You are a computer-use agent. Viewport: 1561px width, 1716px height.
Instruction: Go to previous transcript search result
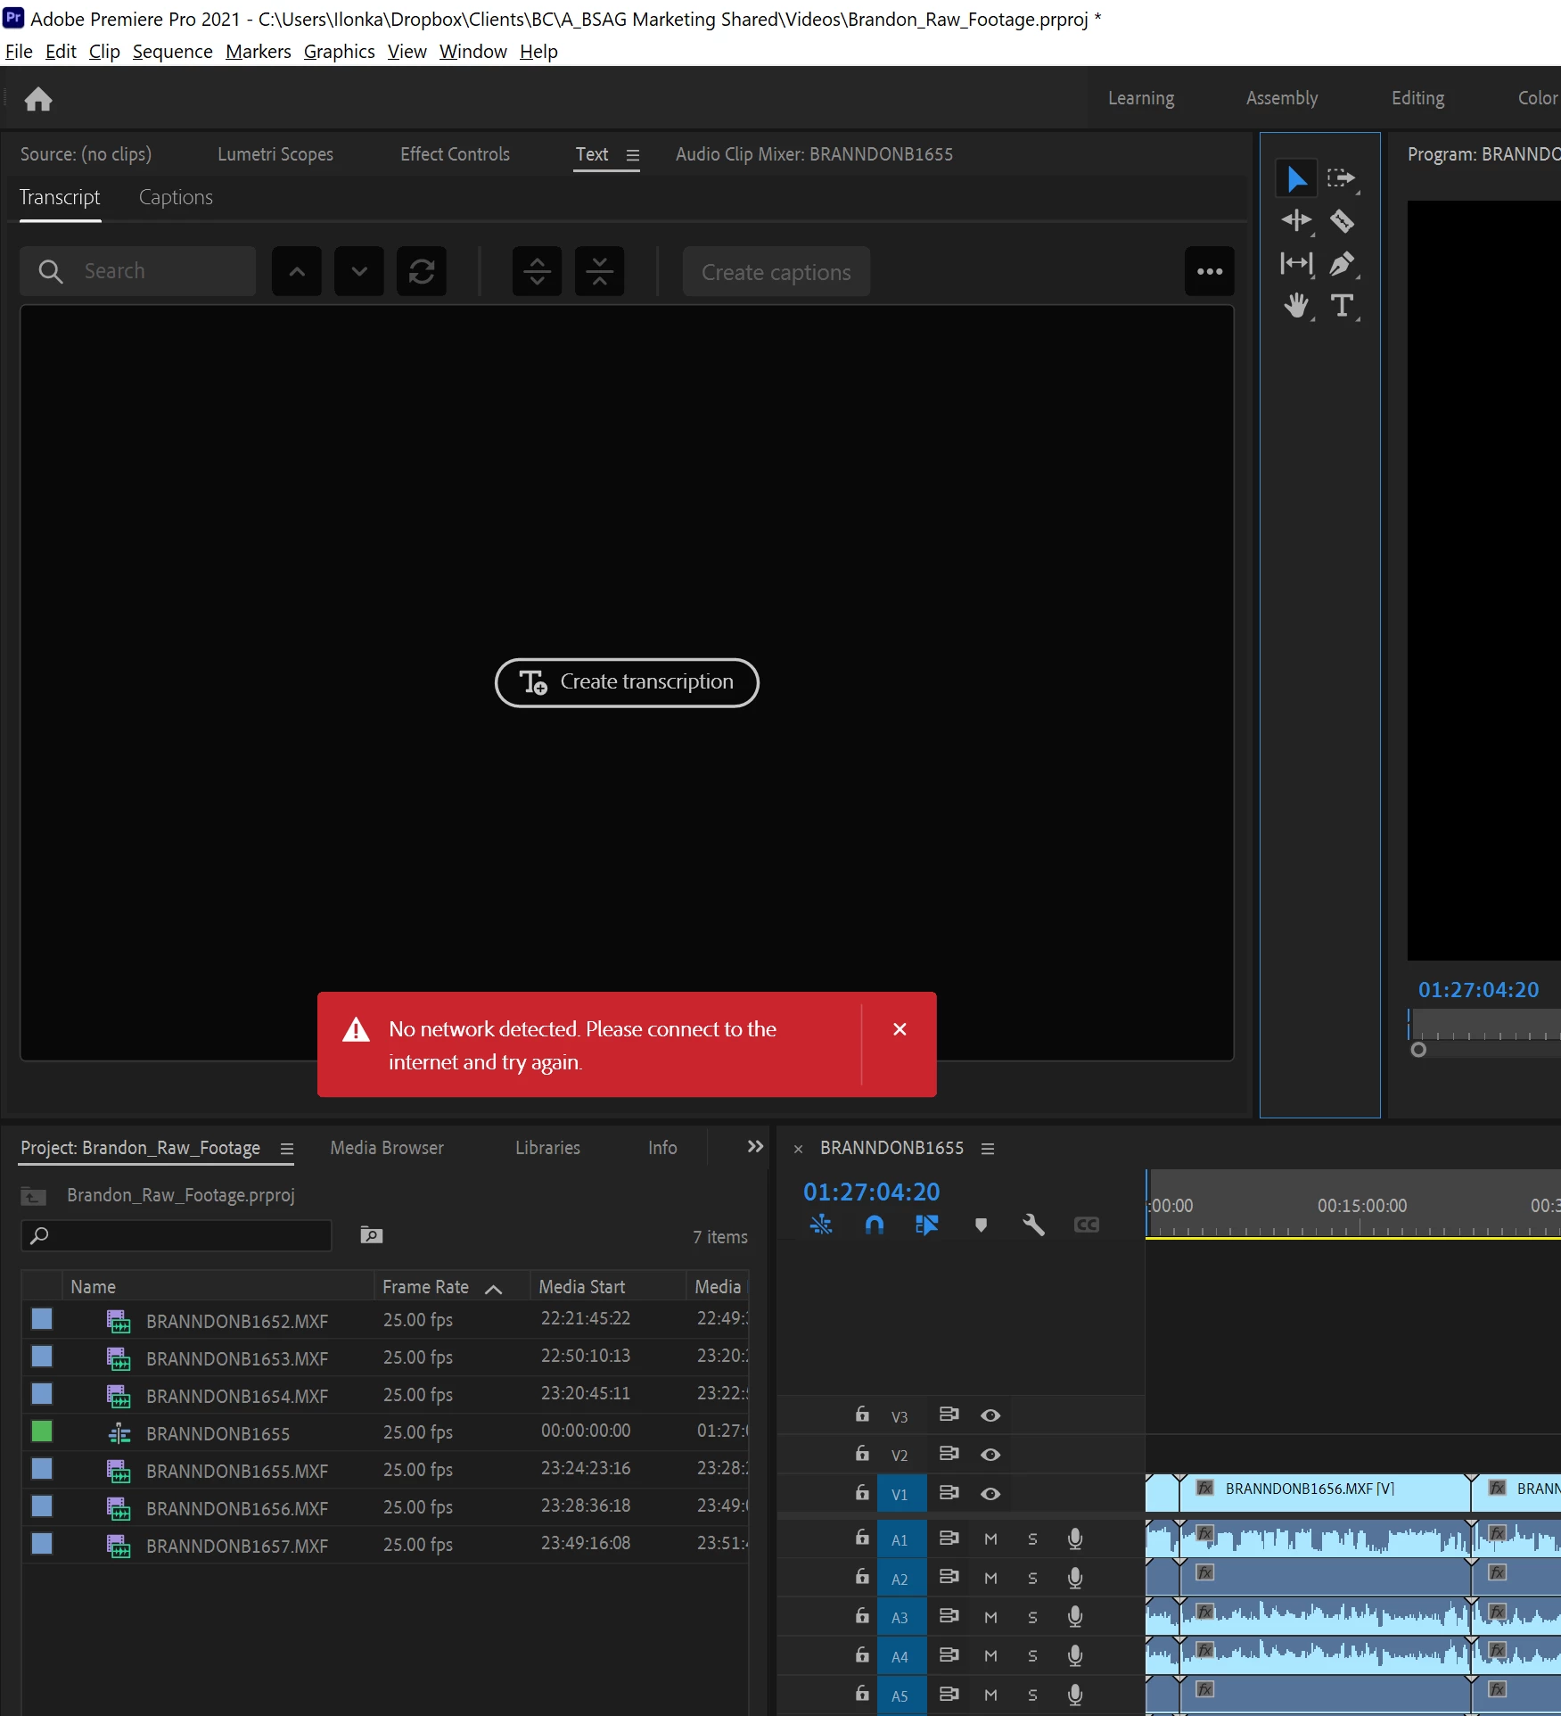pos(297,271)
